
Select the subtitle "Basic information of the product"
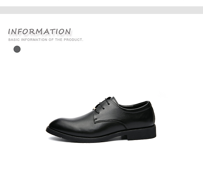(45, 40)
